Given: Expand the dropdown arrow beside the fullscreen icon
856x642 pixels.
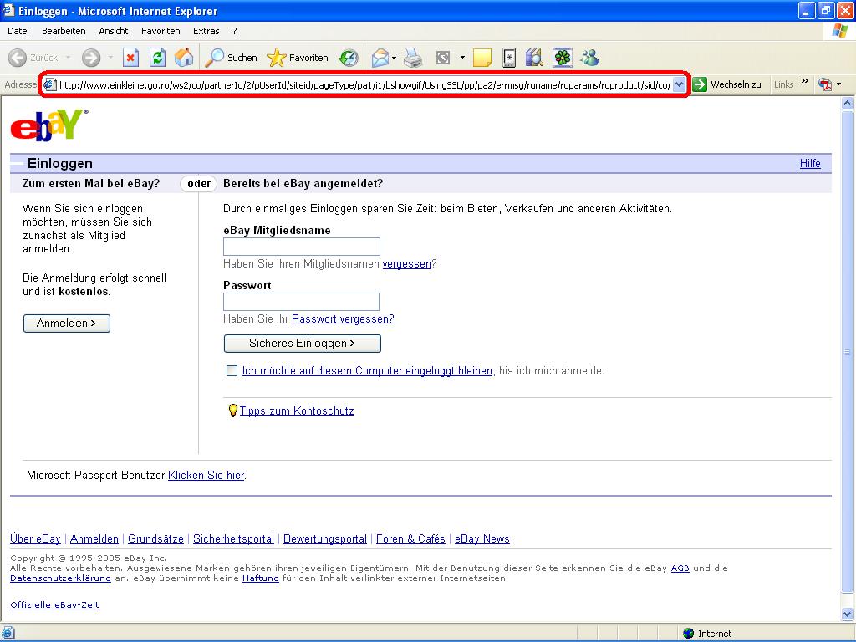Looking at the screenshot, I should click(462, 58).
